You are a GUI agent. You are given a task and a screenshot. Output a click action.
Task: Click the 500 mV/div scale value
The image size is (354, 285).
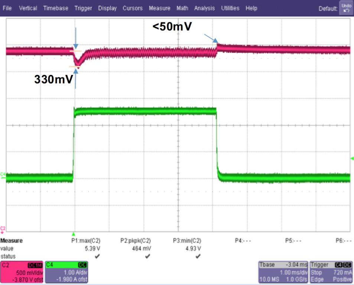(29, 273)
